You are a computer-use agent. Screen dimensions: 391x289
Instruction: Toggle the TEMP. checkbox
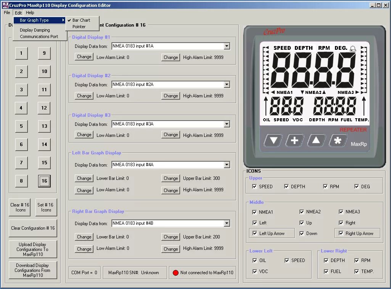coord(357,272)
